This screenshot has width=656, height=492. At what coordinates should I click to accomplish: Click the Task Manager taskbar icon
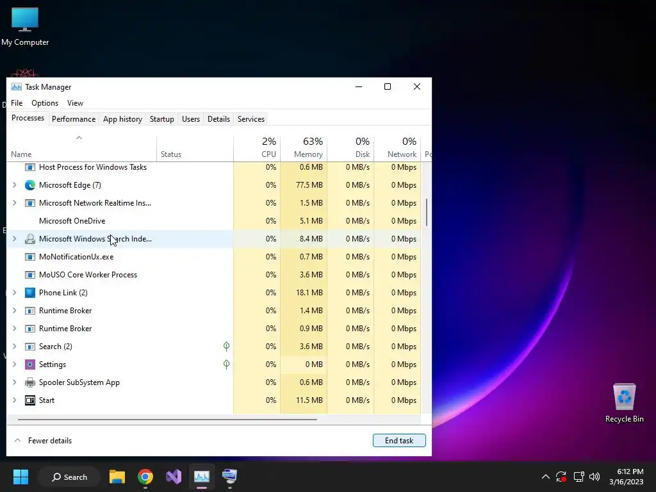click(x=202, y=477)
